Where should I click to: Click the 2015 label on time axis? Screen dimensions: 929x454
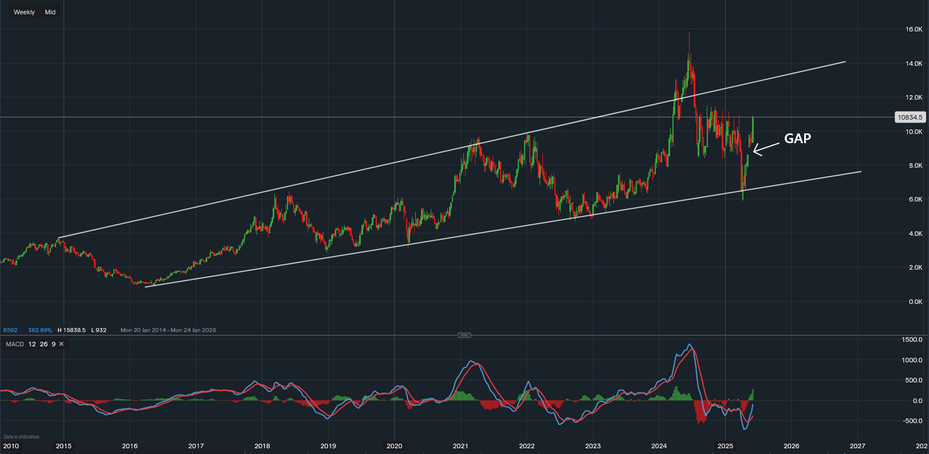[x=64, y=446]
